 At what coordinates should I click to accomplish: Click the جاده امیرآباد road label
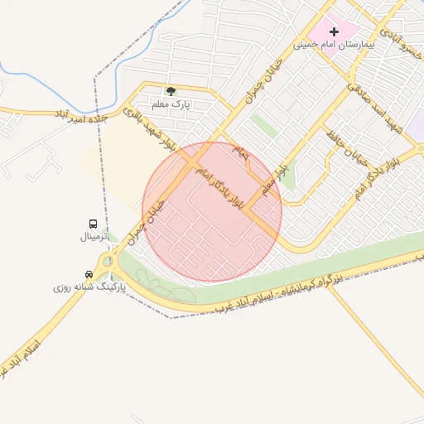click(80, 117)
